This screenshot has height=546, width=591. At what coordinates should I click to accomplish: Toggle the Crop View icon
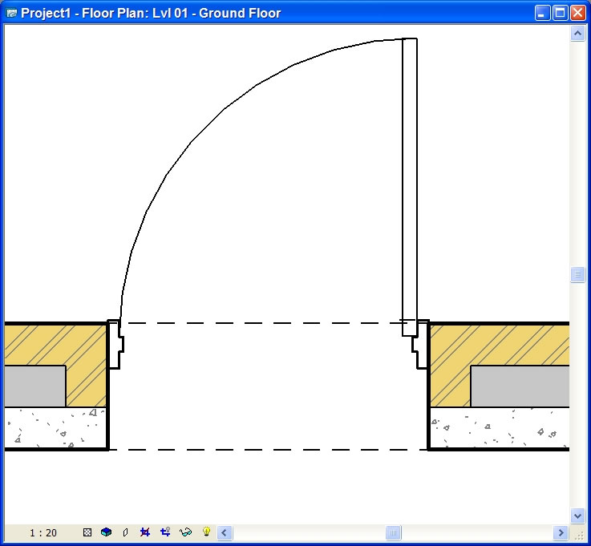point(144,532)
